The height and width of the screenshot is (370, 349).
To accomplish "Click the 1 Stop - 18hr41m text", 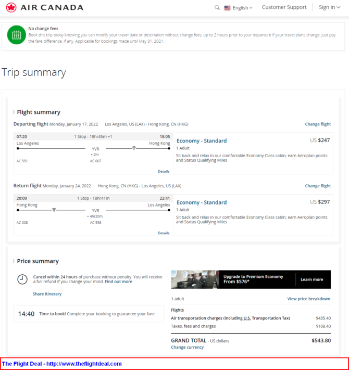I will [93, 198].
